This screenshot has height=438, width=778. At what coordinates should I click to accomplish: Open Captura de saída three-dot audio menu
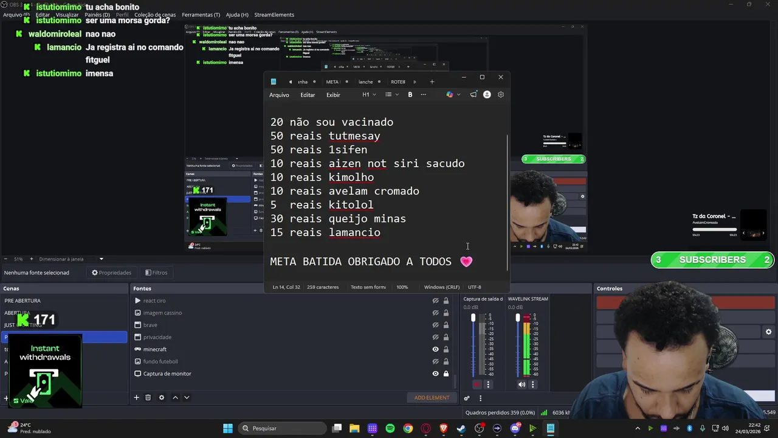click(x=488, y=384)
